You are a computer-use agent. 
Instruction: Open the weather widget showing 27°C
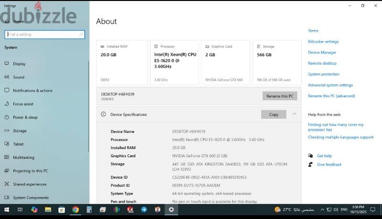(294, 209)
